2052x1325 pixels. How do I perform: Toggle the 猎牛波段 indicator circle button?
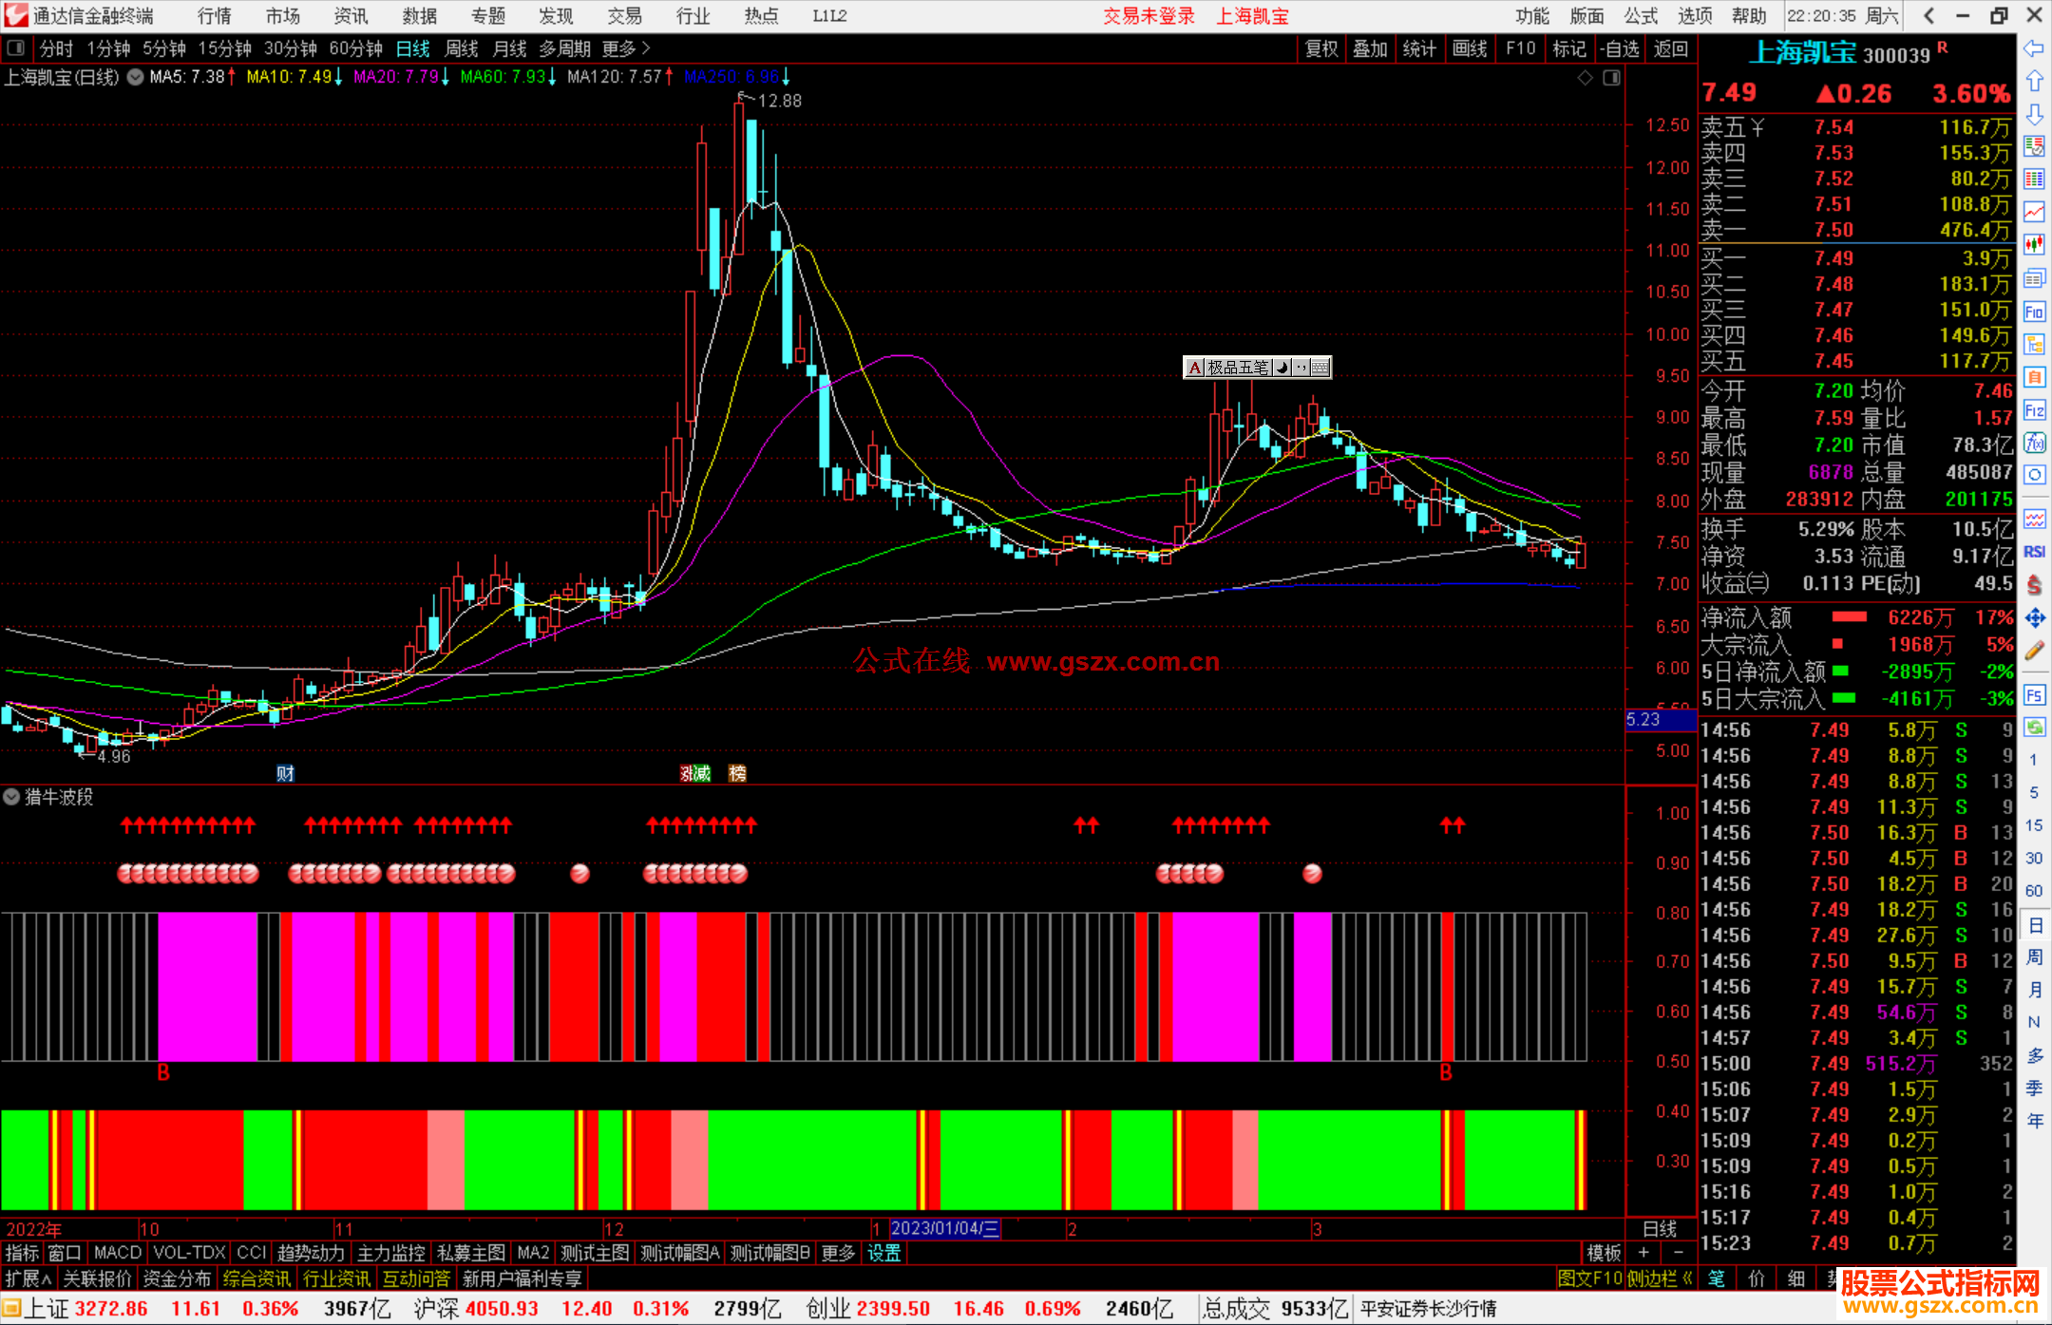click(11, 797)
